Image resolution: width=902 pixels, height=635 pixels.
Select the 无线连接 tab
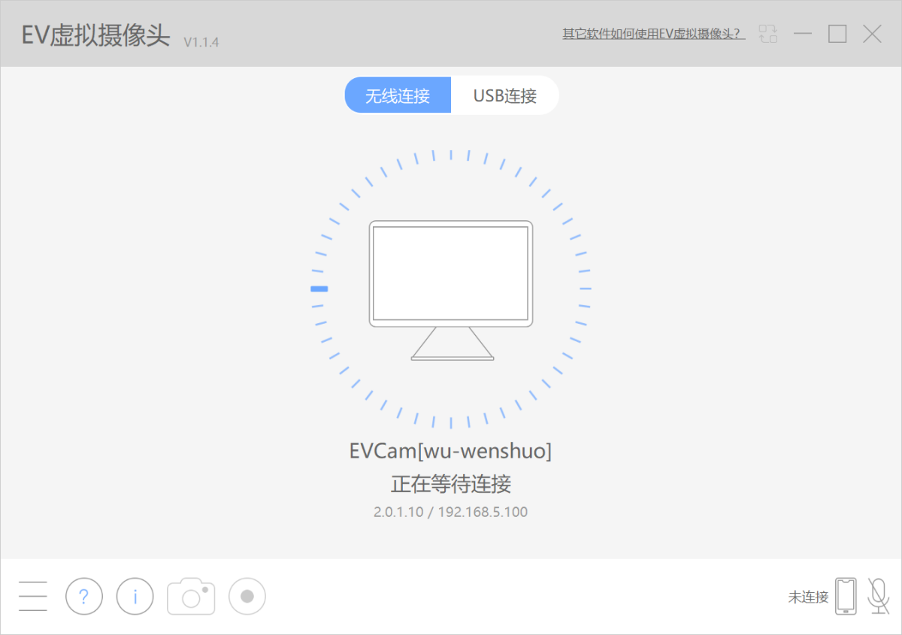[398, 95]
